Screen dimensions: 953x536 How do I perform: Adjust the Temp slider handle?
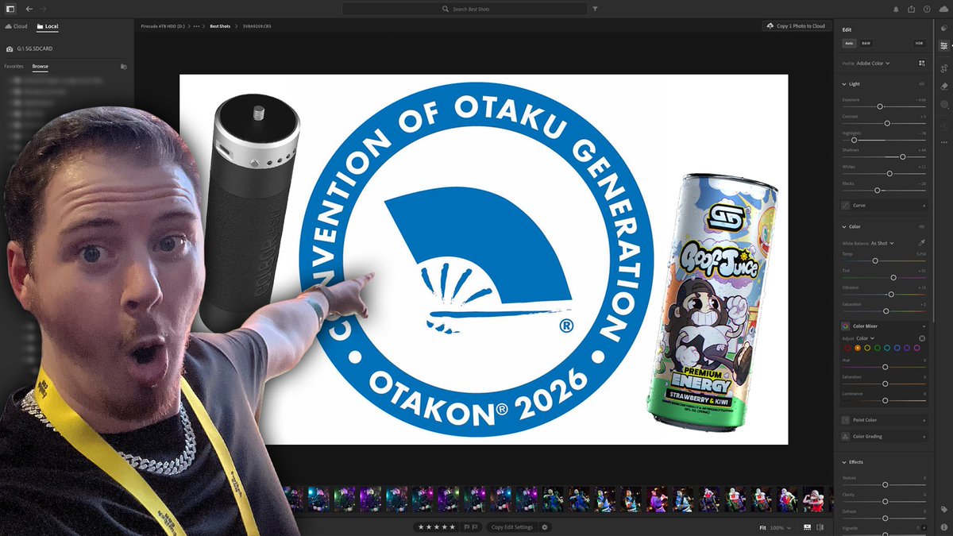pyautogui.click(x=875, y=260)
